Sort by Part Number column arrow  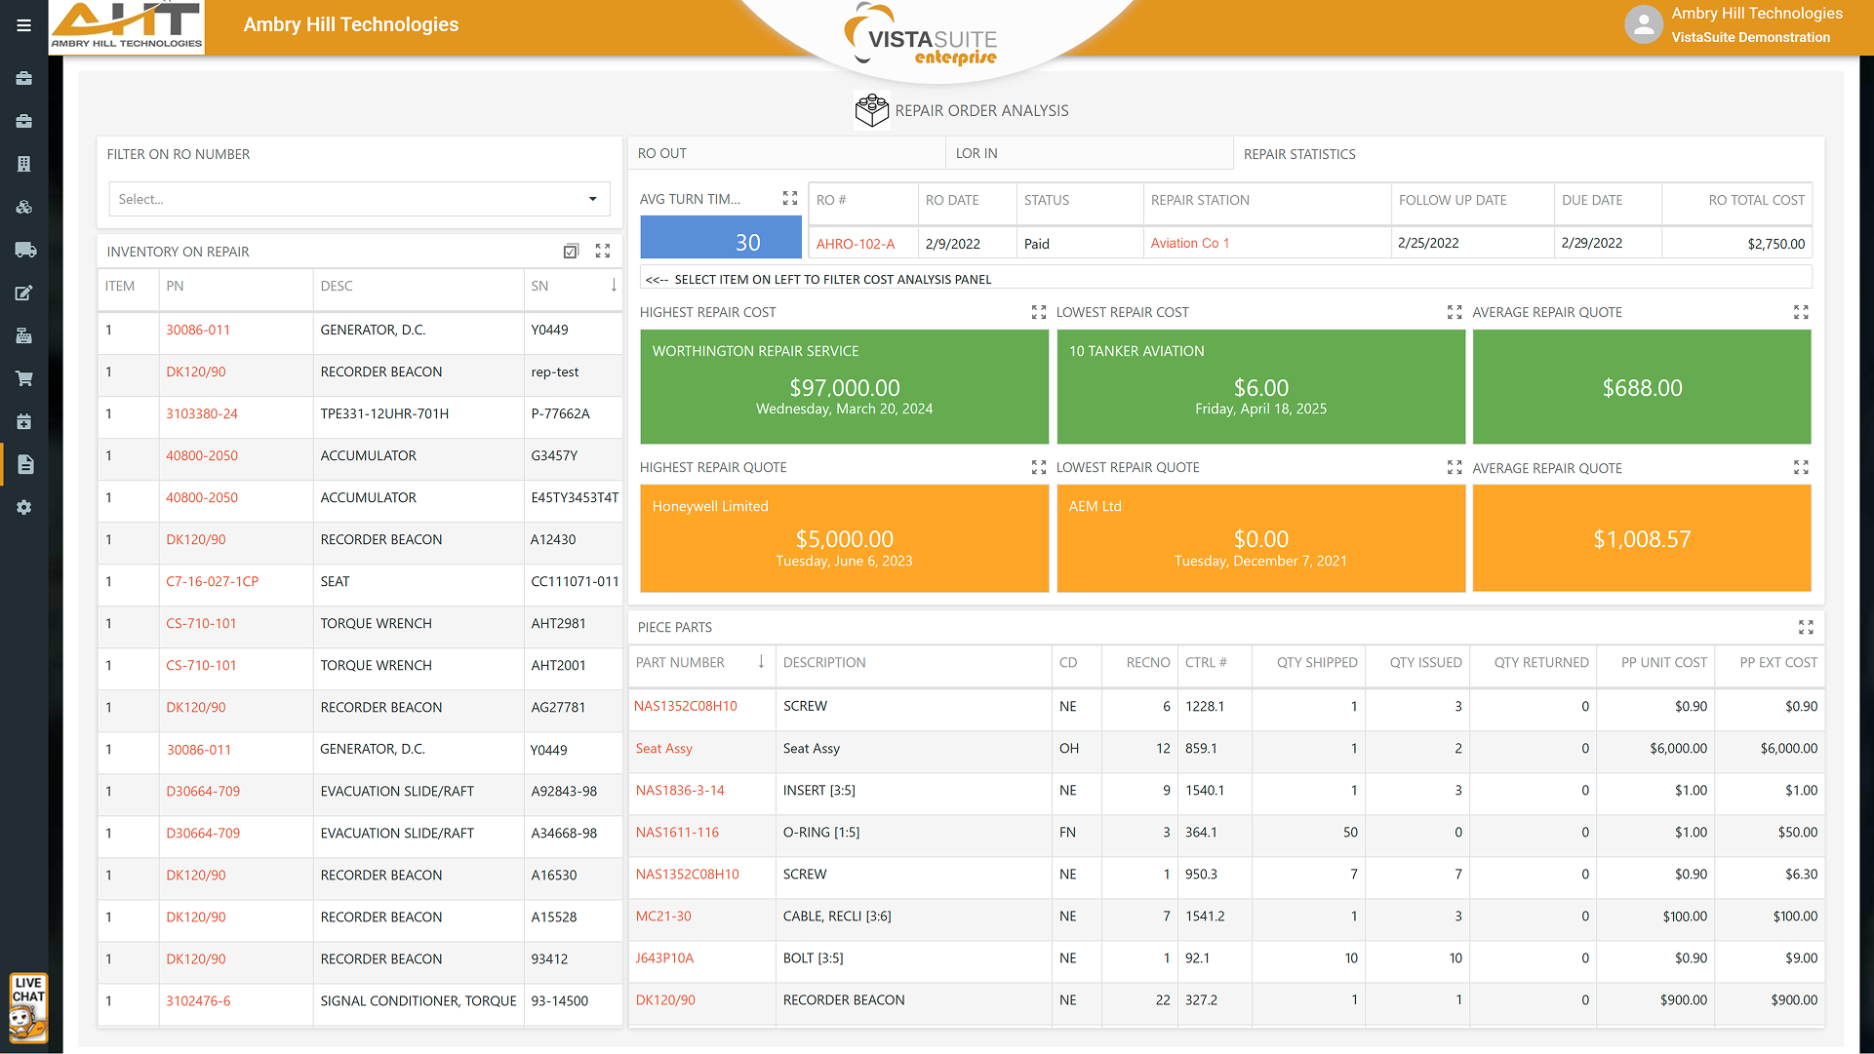[x=761, y=662]
